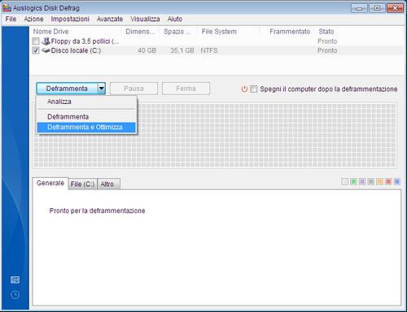Click the Pronto status of Disco locale row
Viewport: 407px width, 312px height.
click(x=327, y=50)
